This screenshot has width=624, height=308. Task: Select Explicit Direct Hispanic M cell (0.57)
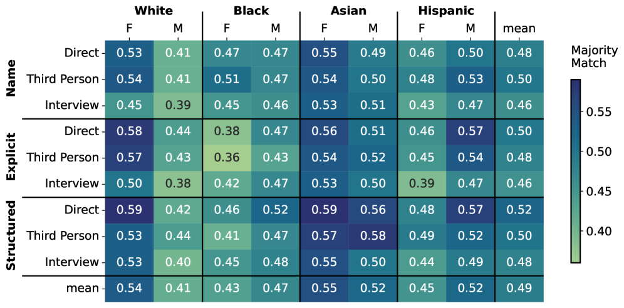[x=471, y=131]
